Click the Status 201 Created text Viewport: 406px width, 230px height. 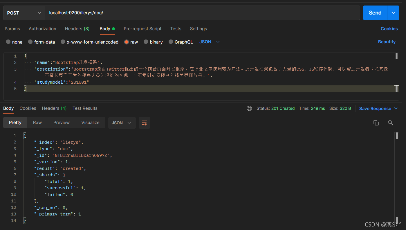[x=275, y=108]
